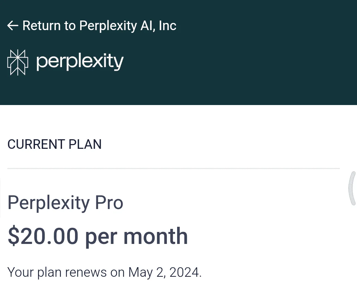The image size is (357, 299).
Task: Click the May 2, 2024 renewal date
Action: (165, 272)
